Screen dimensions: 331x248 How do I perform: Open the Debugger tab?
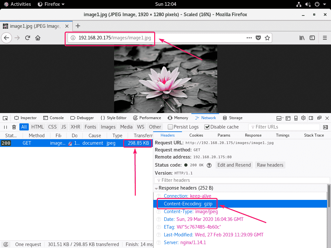pos(82,118)
